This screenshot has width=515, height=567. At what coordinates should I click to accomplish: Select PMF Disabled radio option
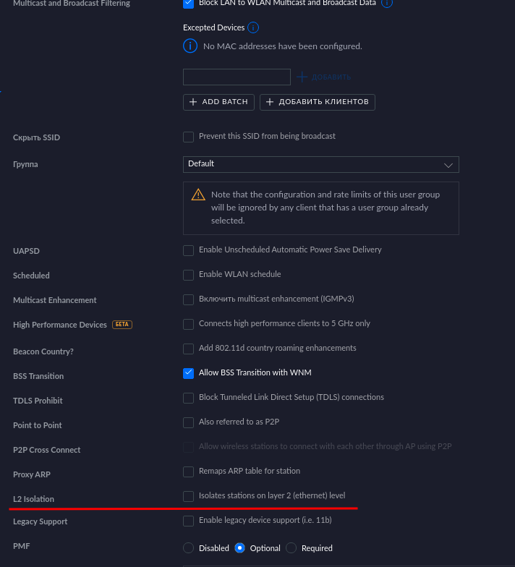[x=188, y=548]
